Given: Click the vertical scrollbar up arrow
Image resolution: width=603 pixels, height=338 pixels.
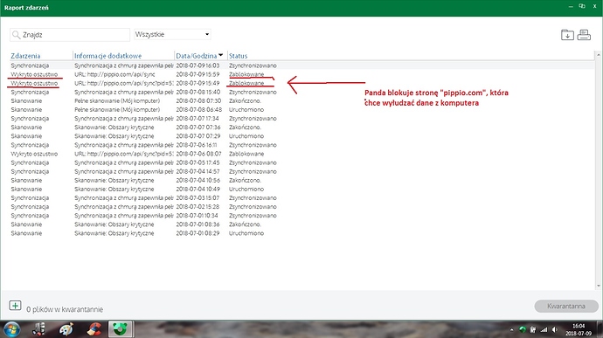Looking at the screenshot, I should [598, 55].
